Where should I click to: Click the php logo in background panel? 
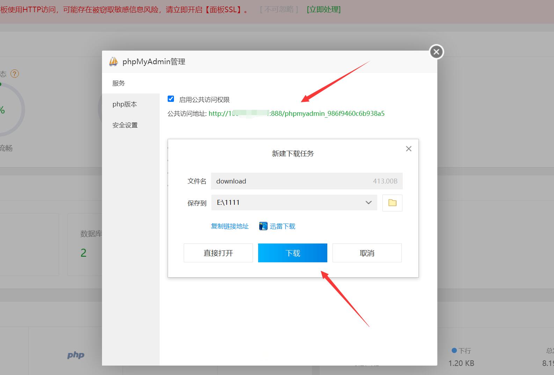click(x=76, y=355)
